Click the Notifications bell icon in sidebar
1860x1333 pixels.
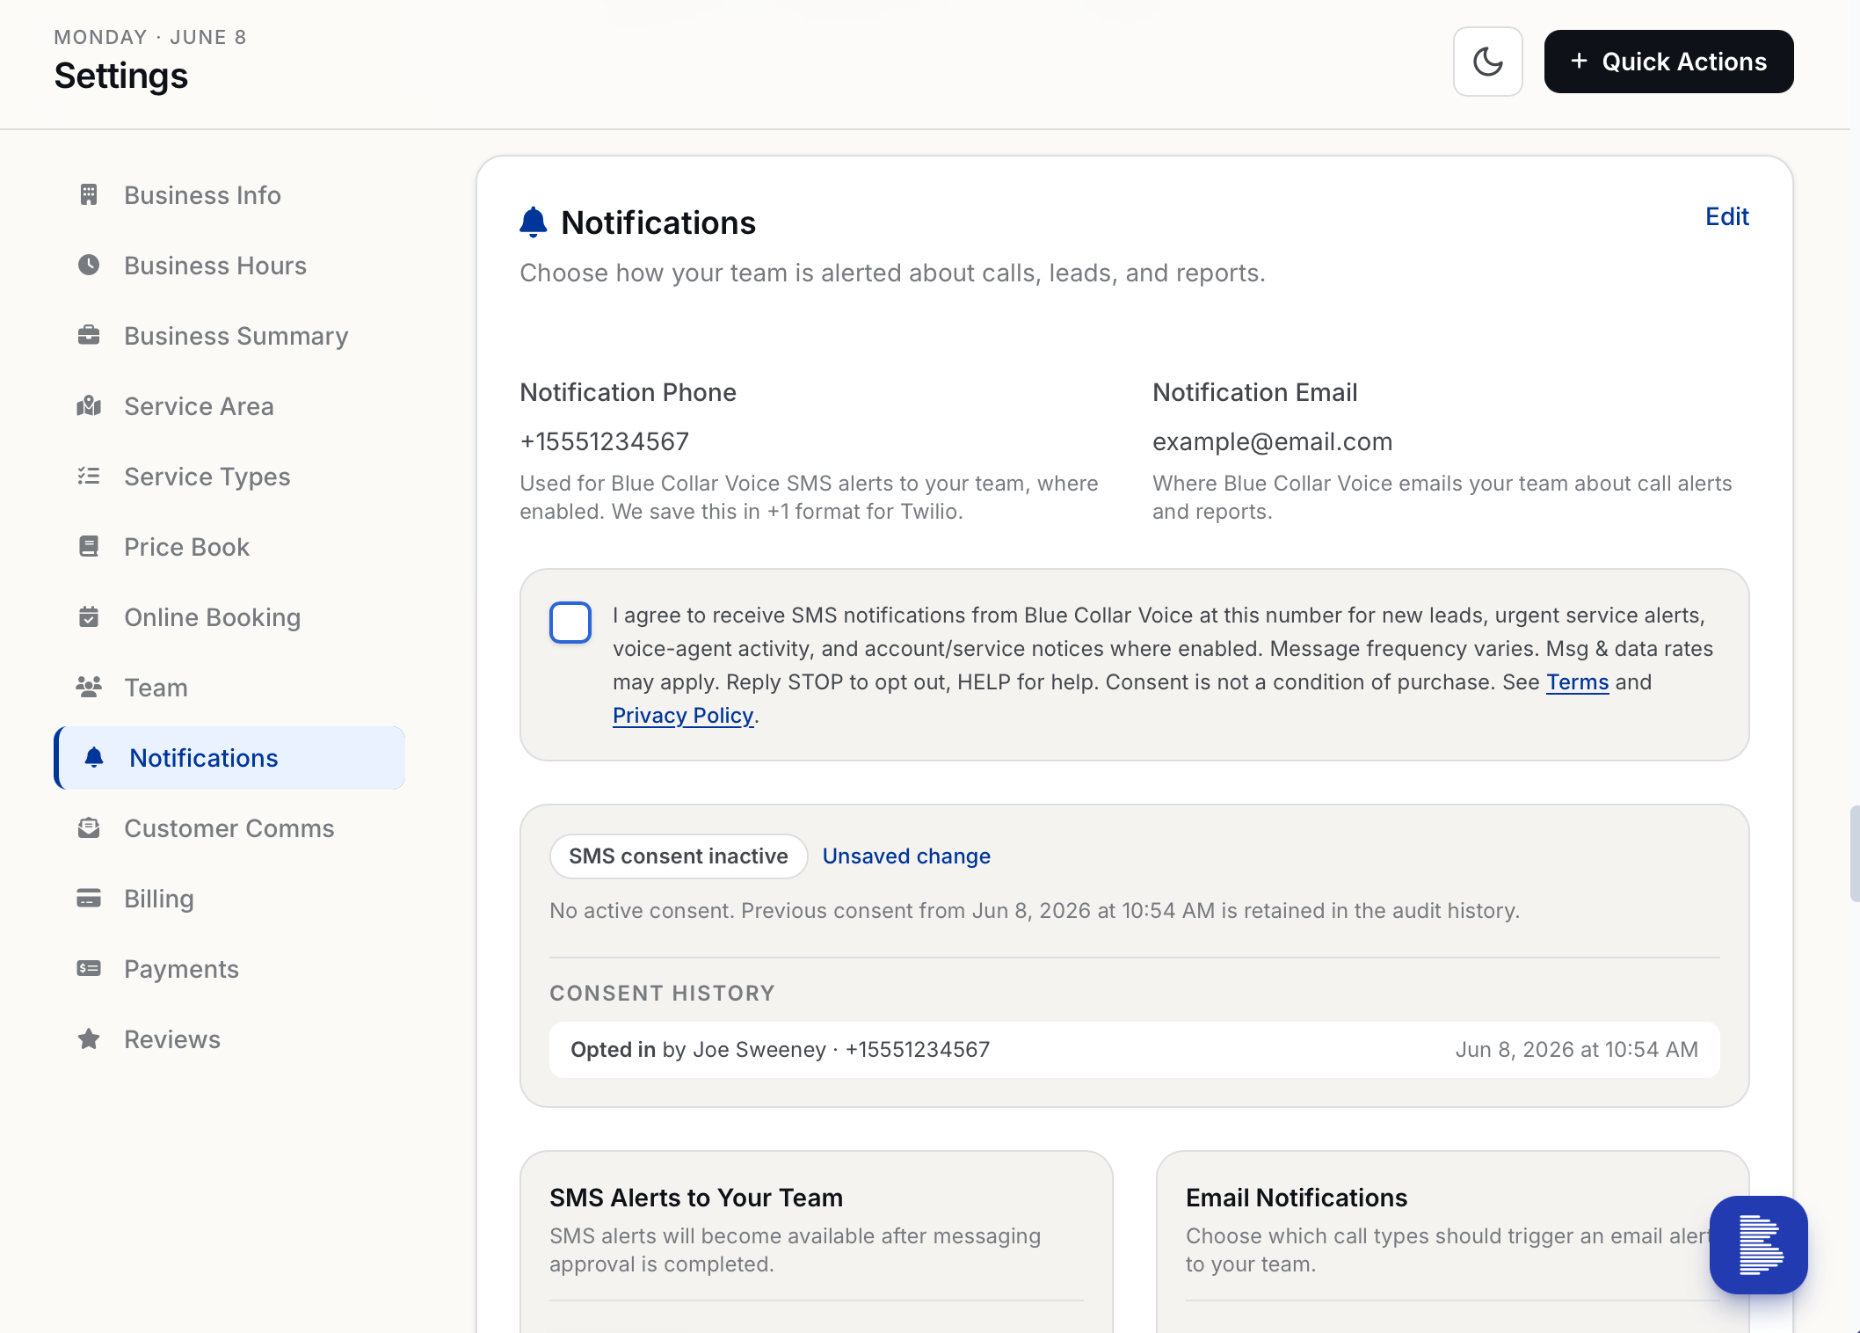[x=94, y=757]
